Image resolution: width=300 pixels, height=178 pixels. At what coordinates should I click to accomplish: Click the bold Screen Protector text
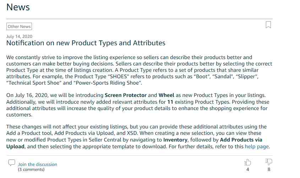126,95
